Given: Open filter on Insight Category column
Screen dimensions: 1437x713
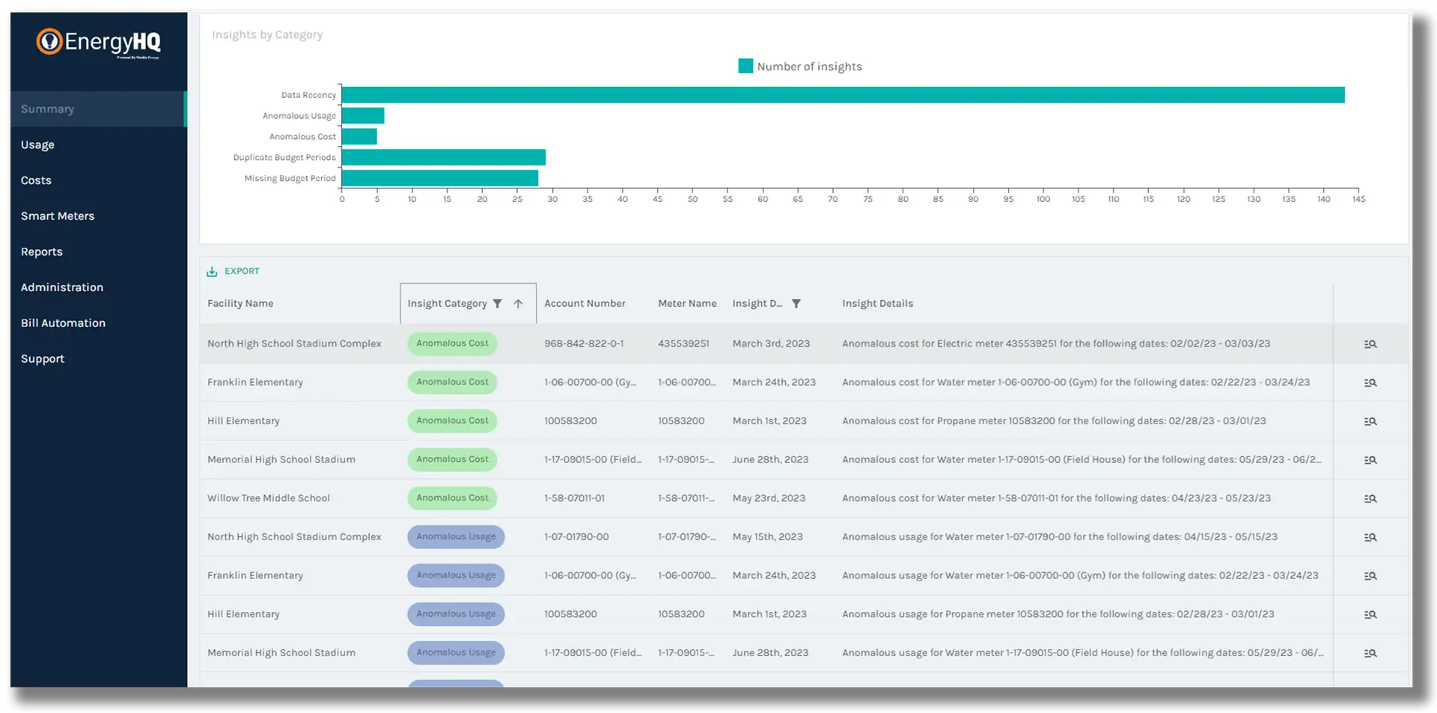Looking at the screenshot, I should point(497,304).
